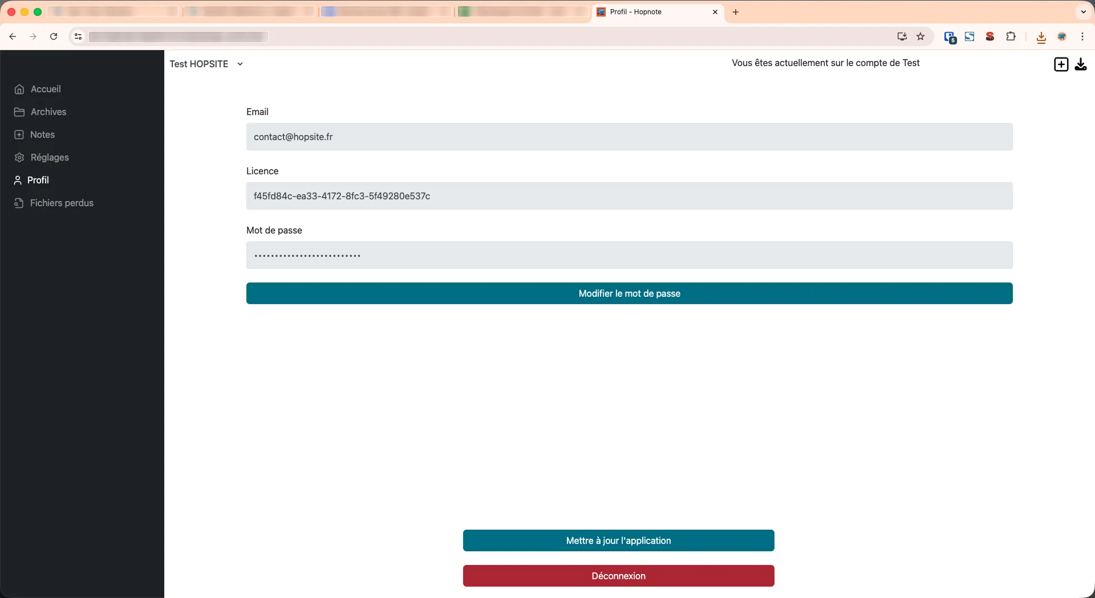The width and height of the screenshot is (1095, 598).
Task: Open the Chrome three-dot menu
Action: [1082, 36]
